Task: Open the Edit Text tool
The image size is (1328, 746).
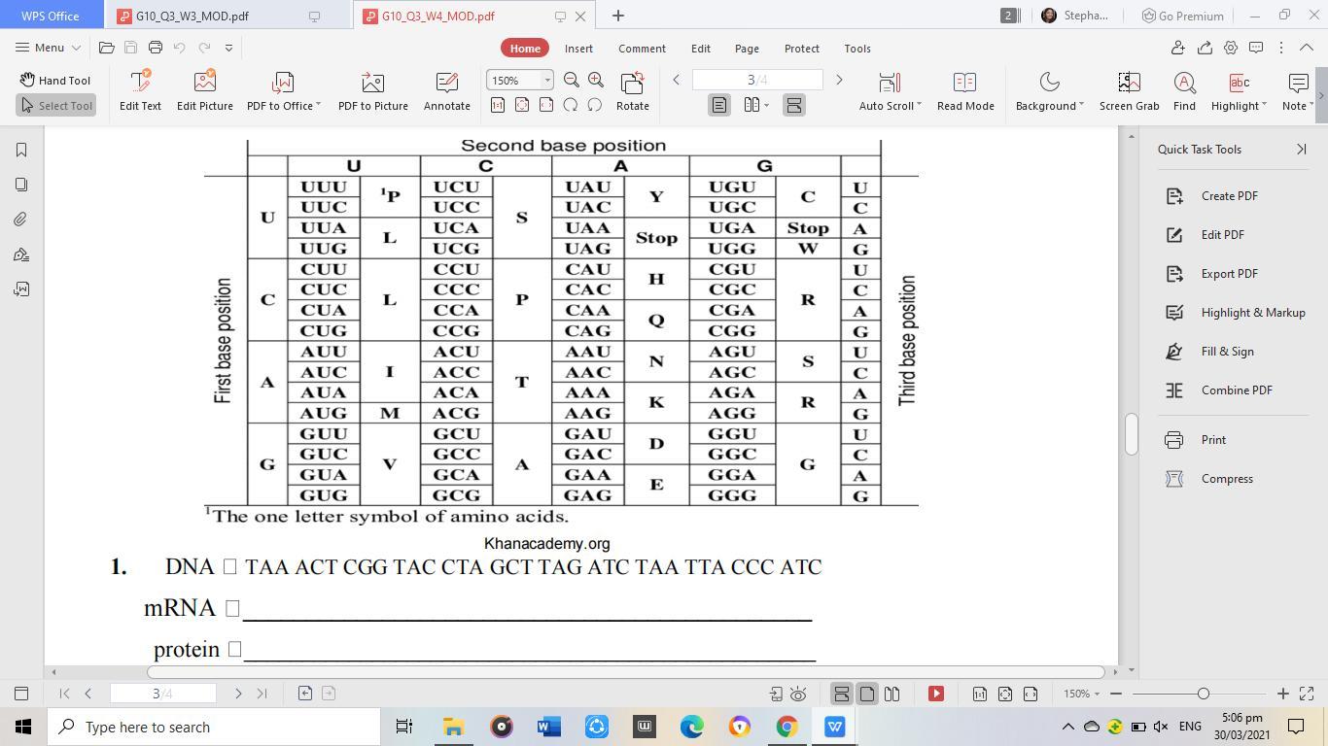Action: [x=140, y=91]
